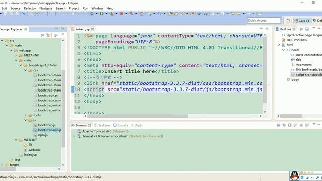Click the red Stop icon in main toolbar
This screenshot has width=322, height=181.
point(121,14)
